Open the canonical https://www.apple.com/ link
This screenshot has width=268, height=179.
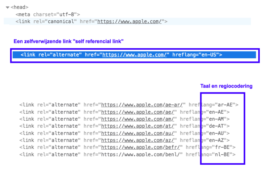[129, 21]
